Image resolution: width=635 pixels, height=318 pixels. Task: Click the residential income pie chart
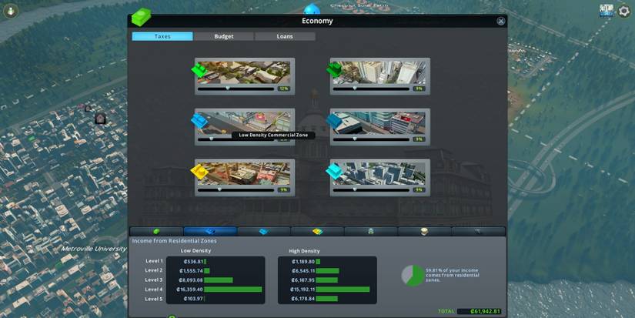click(x=413, y=276)
